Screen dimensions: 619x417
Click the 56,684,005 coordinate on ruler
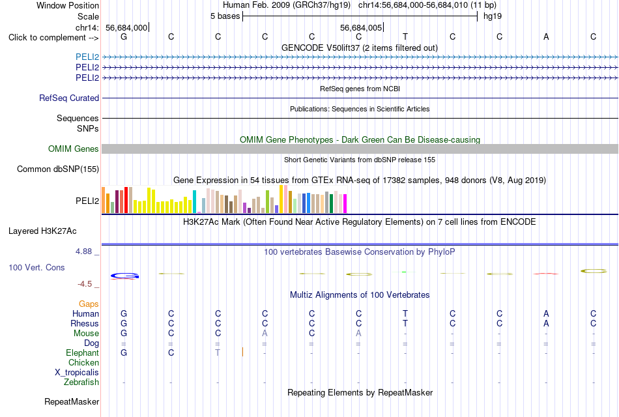[x=361, y=27]
